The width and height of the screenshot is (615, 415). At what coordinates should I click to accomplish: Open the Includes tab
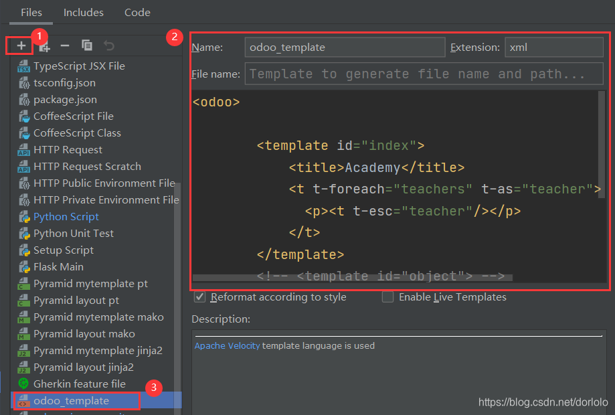[x=84, y=13]
